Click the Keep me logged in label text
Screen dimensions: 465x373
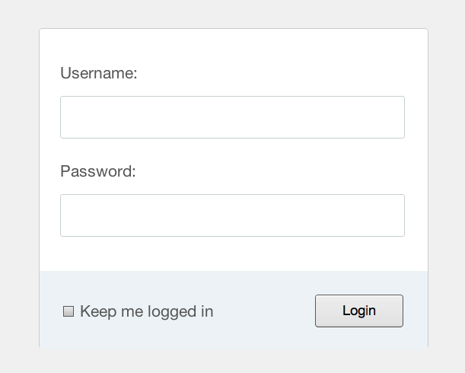pos(146,311)
